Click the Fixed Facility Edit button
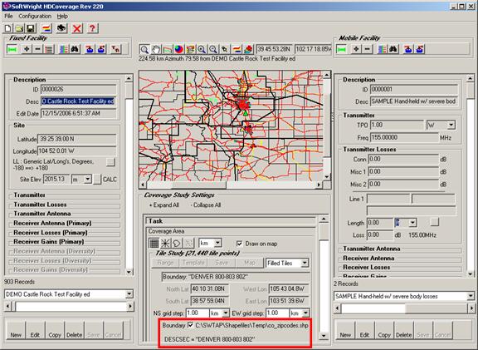 point(35,330)
